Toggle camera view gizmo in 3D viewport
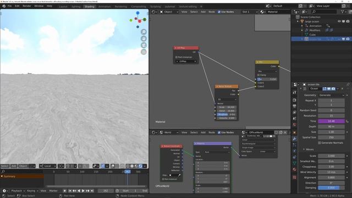The width and height of the screenshot is (352, 198). click(144, 45)
